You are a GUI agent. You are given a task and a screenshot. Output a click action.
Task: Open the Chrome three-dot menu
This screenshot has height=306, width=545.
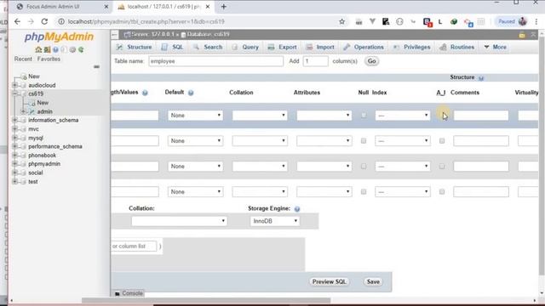pyautogui.click(x=536, y=21)
